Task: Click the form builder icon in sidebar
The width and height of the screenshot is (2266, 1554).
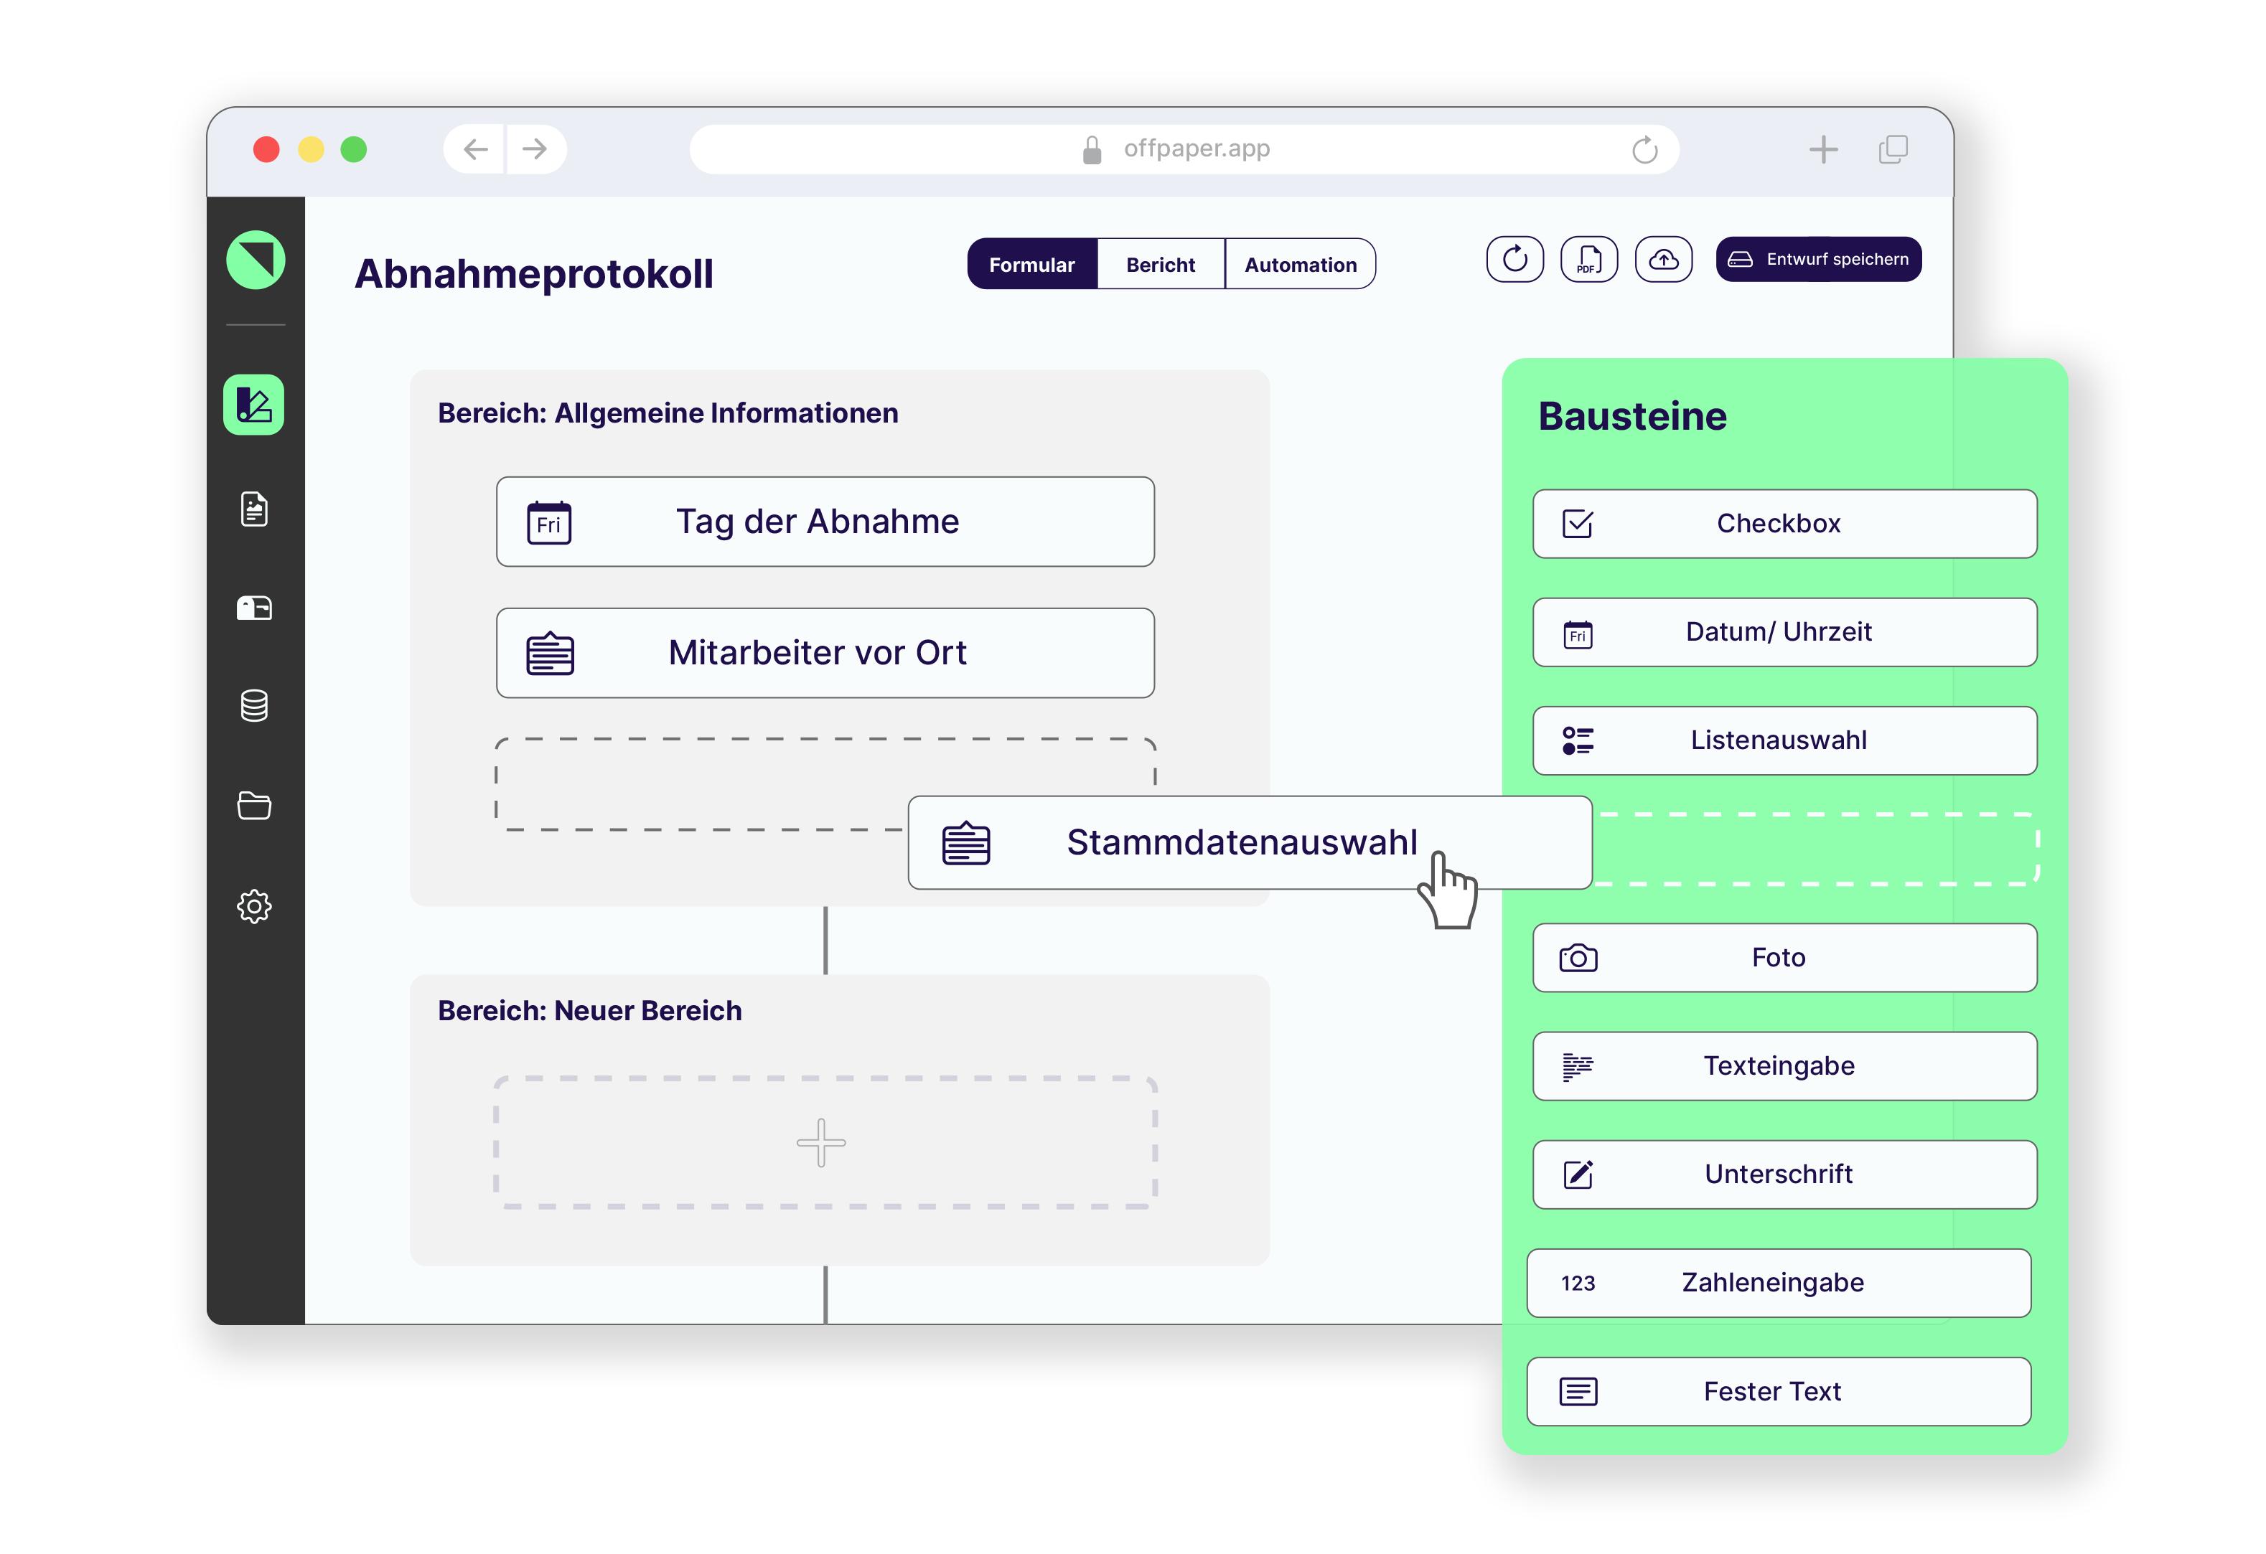Action: pos(253,404)
